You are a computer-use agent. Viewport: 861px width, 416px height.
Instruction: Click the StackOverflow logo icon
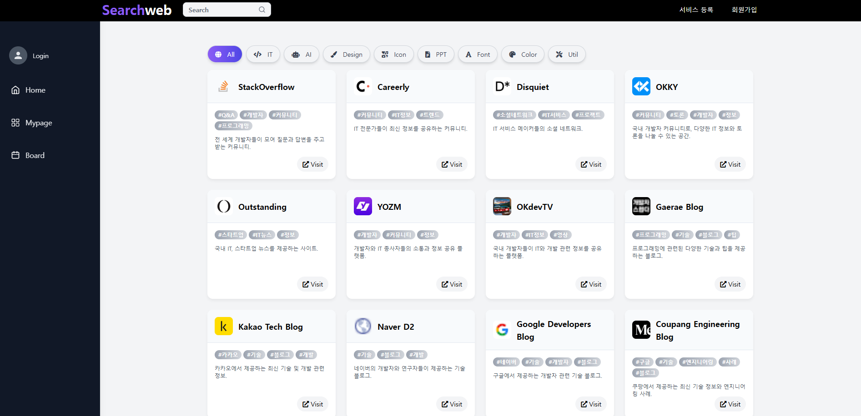click(223, 86)
